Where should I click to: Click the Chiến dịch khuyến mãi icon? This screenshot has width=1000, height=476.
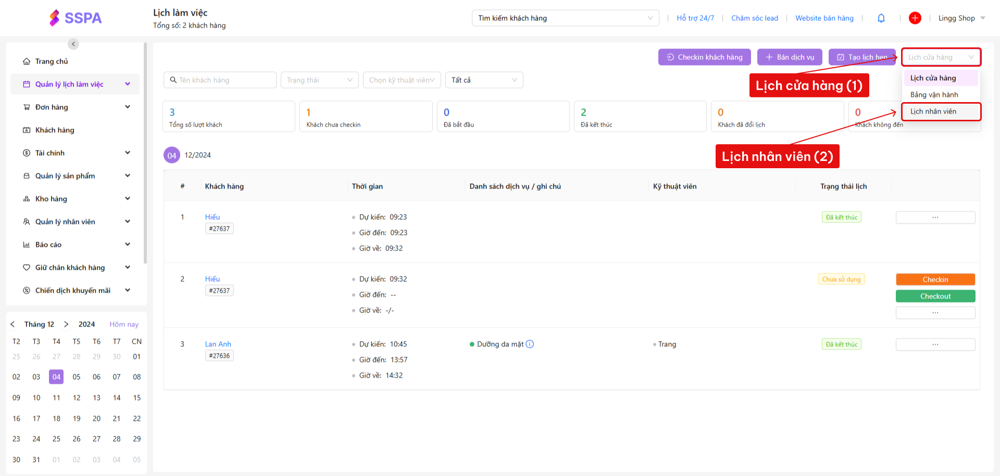[27, 291]
